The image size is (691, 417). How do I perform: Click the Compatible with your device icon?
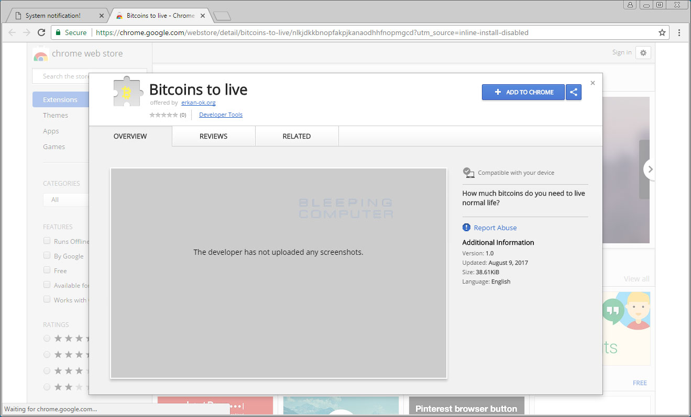pos(469,173)
